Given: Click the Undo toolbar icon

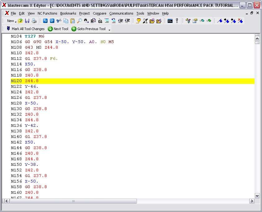Looking at the screenshot, I should point(45,21).
